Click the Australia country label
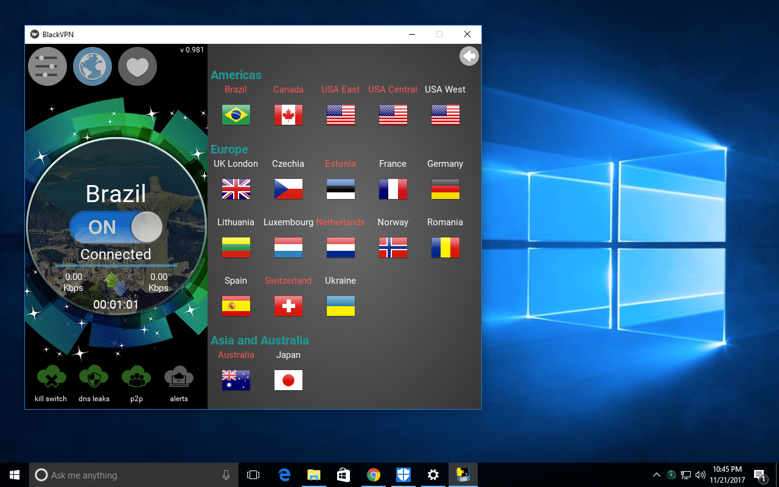Image resolution: width=779 pixels, height=487 pixels. (236, 355)
